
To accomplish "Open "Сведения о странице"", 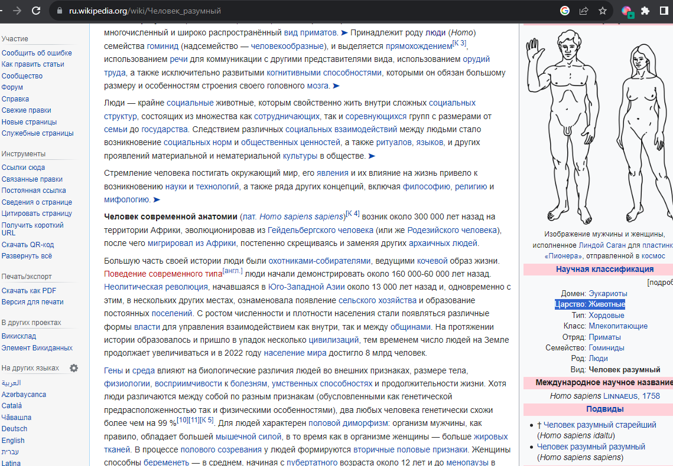I will (x=37, y=202).
